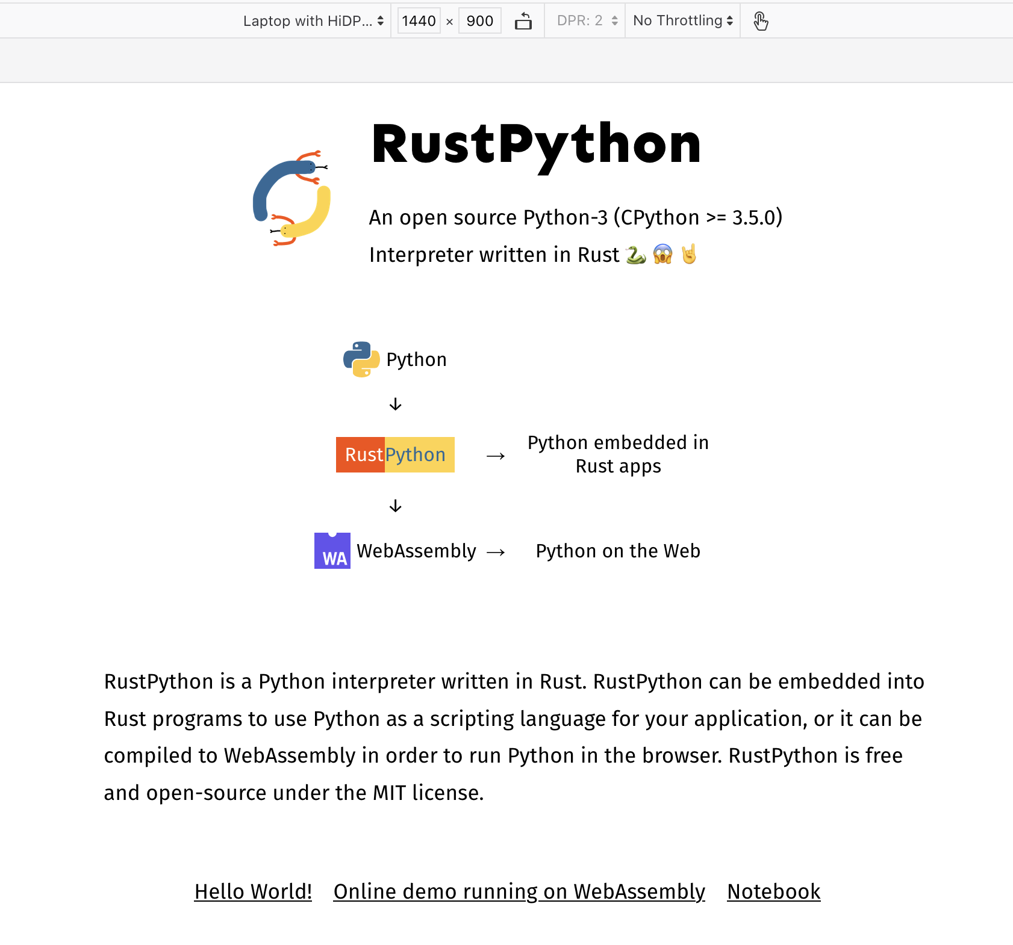Click the right arrow after WebAssembly
Image resolution: width=1013 pixels, height=945 pixels.
tap(496, 552)
